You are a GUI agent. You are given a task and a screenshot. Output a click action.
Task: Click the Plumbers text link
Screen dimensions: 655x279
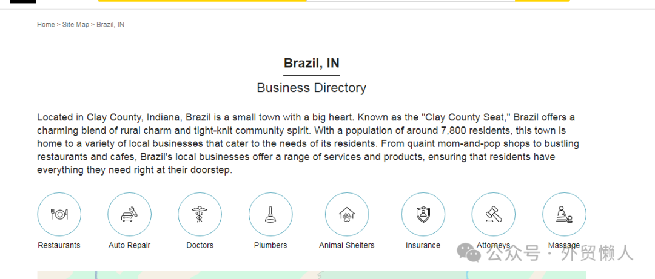tap(270, 245)
